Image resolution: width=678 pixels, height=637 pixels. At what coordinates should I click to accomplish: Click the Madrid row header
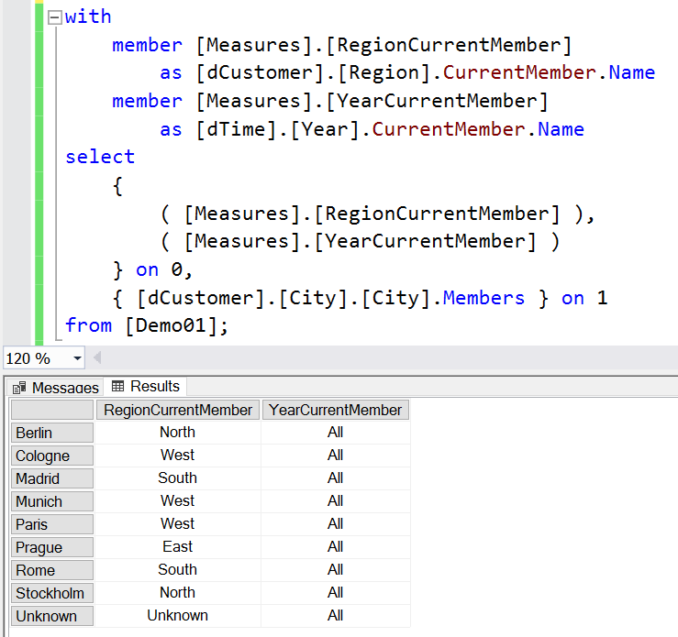coord(52,478)
